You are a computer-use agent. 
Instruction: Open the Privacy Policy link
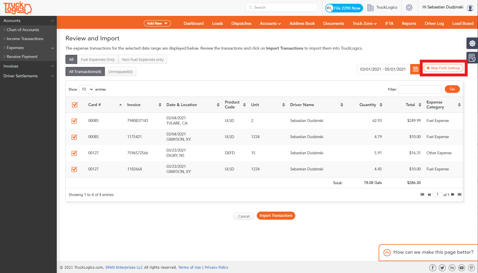(216, 267)
